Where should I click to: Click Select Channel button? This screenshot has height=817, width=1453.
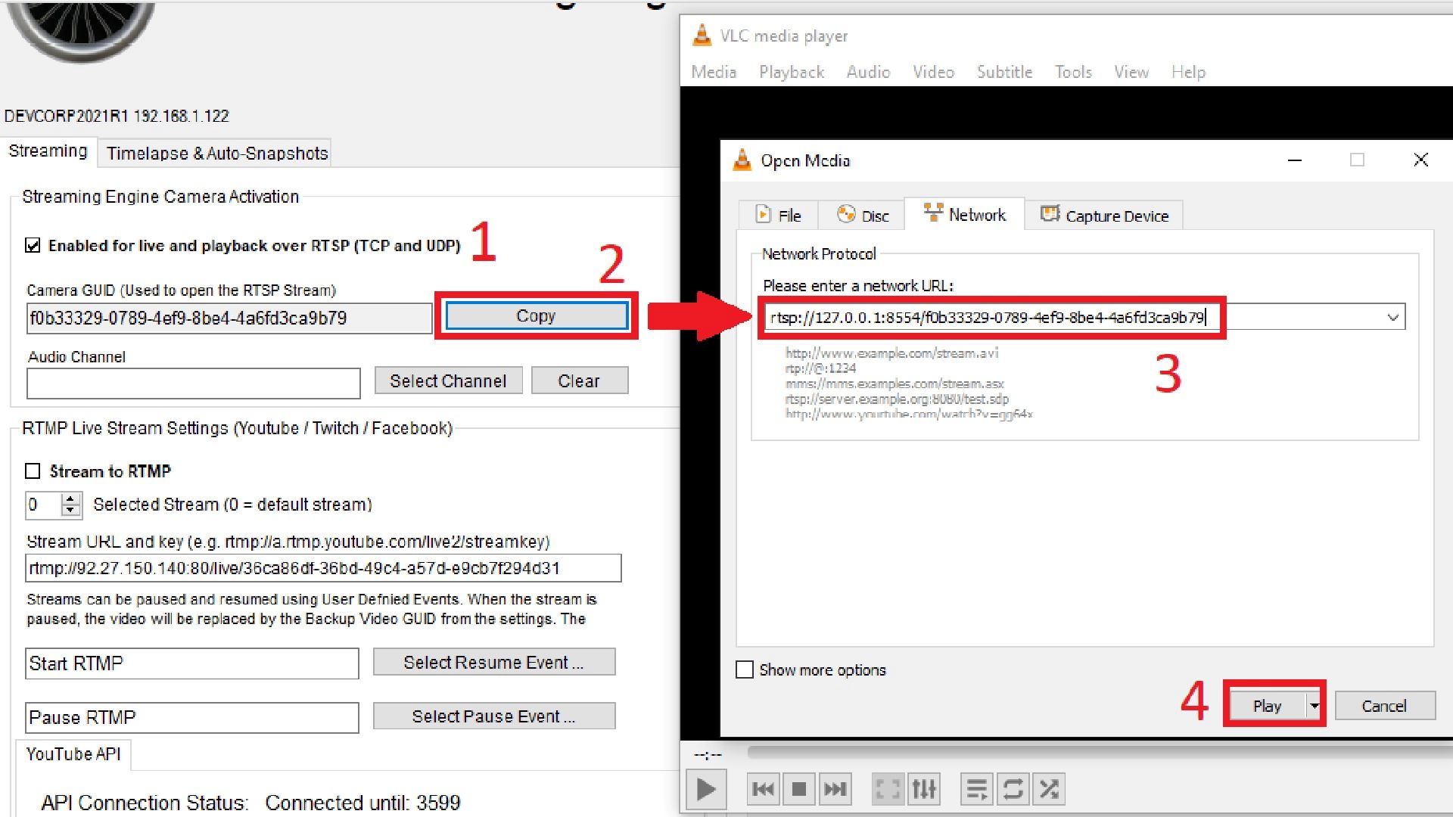point(448,381)
